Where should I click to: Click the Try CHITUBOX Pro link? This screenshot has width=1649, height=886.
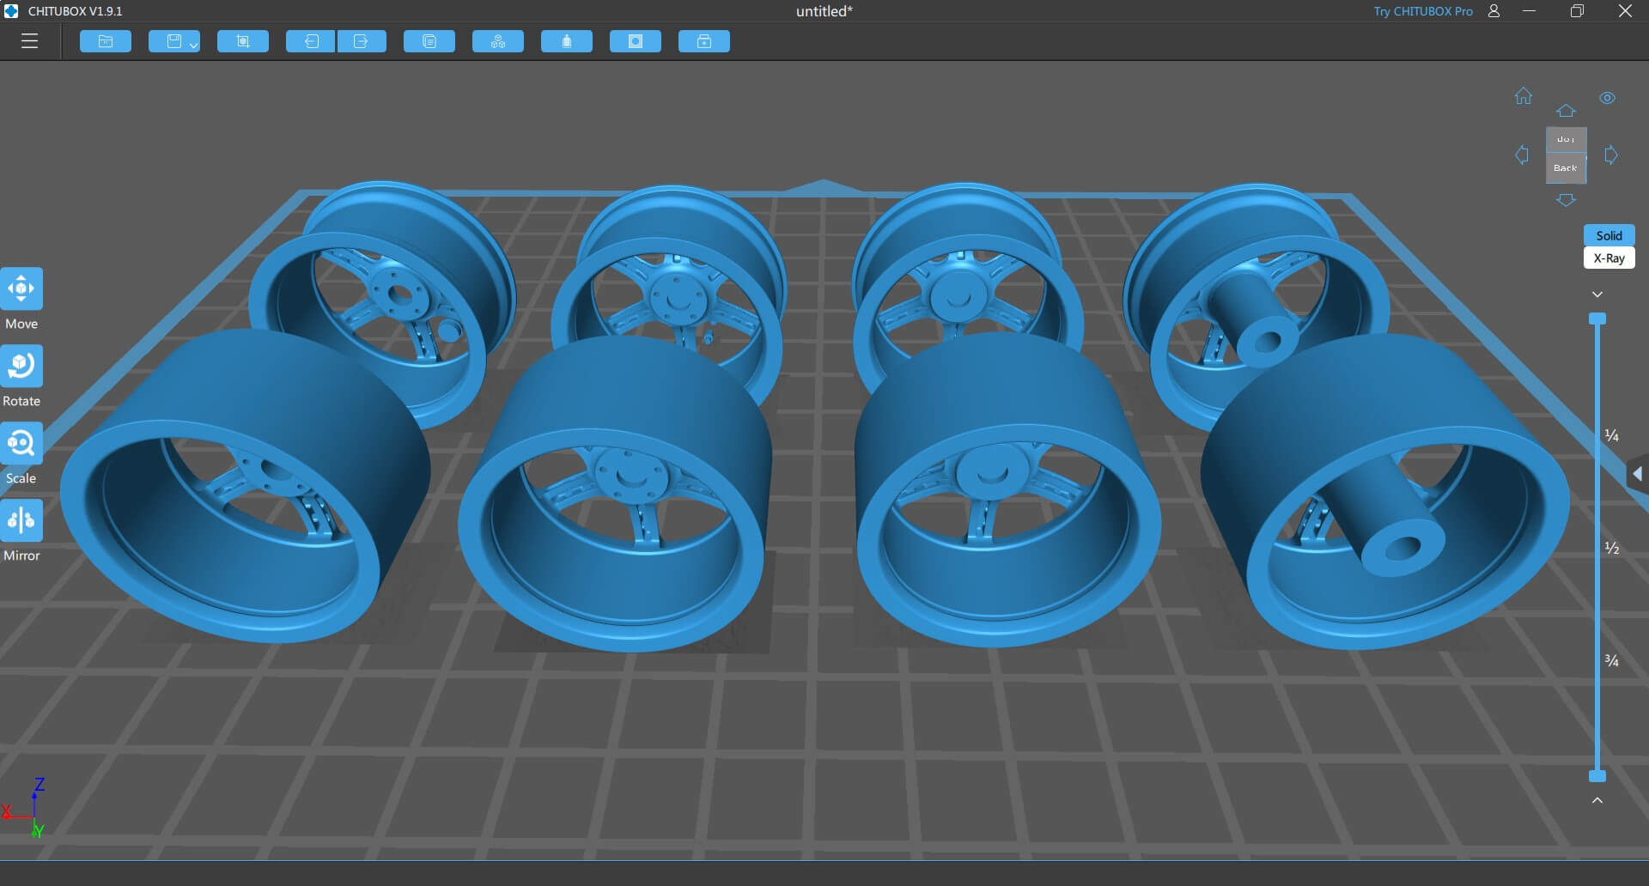point(1422,11)
